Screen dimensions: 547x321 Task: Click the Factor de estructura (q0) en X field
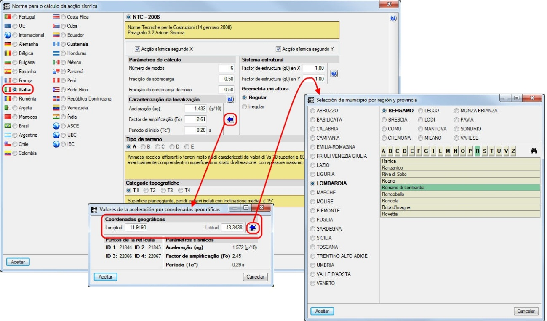tap(315, 68)
